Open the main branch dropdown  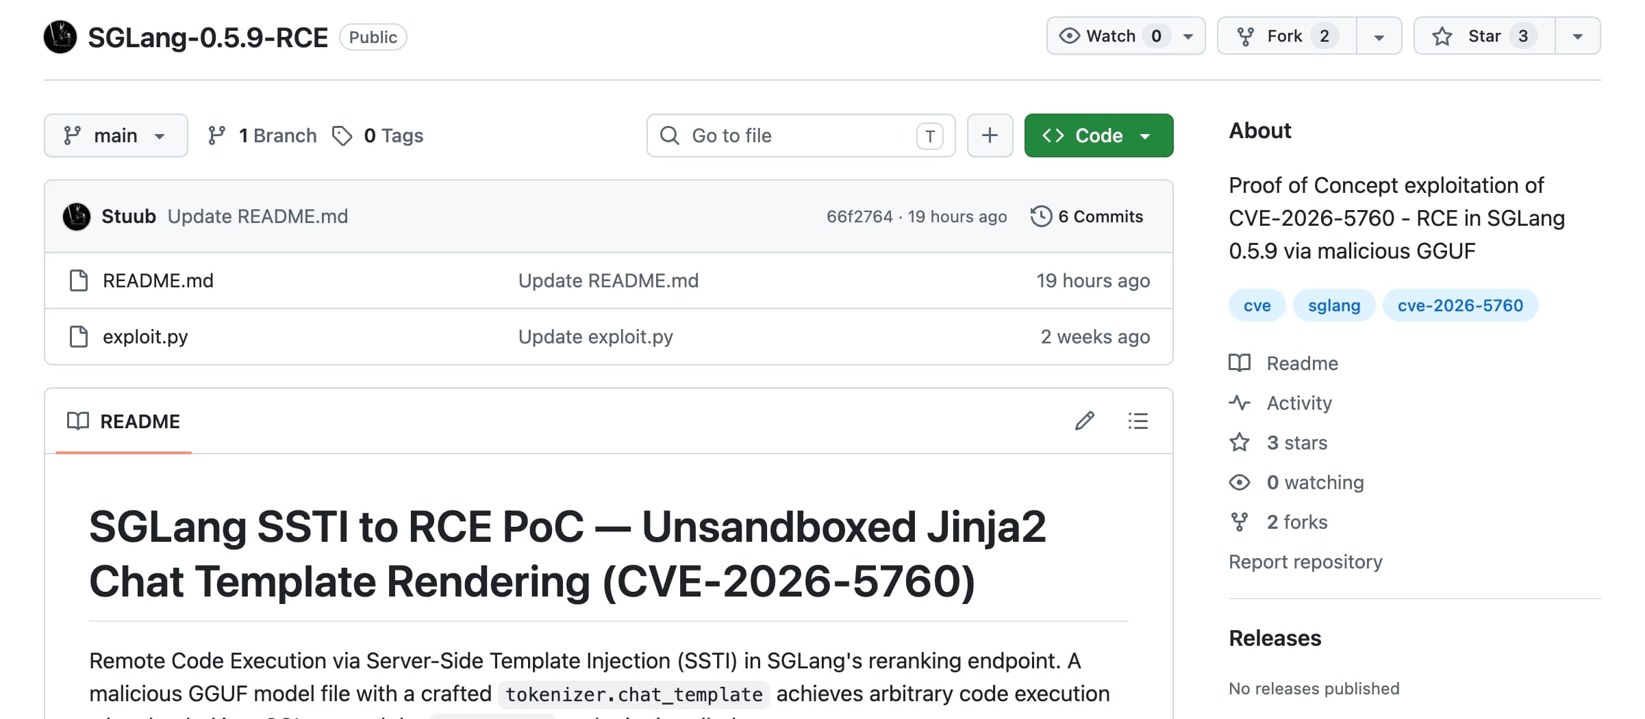pos(116,135)
